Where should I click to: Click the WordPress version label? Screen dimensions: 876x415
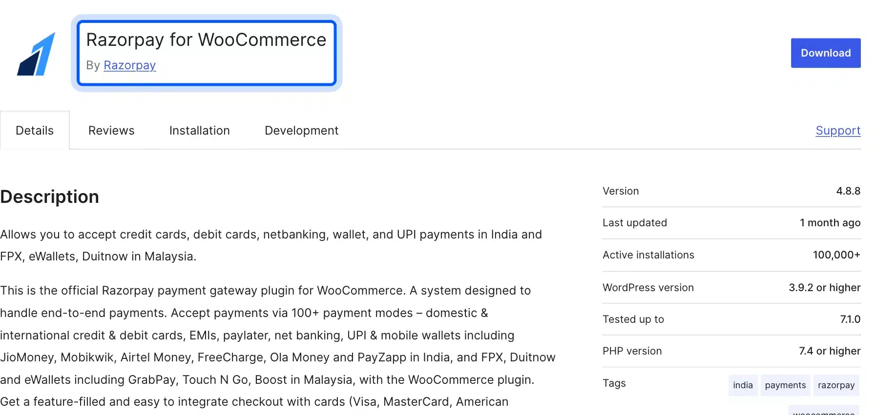click(648, 288)
